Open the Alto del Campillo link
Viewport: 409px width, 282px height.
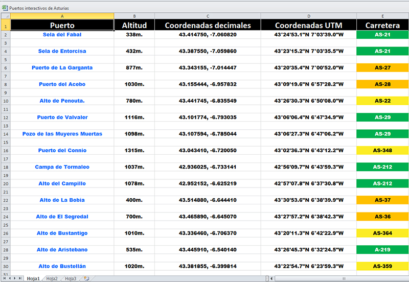62,183
